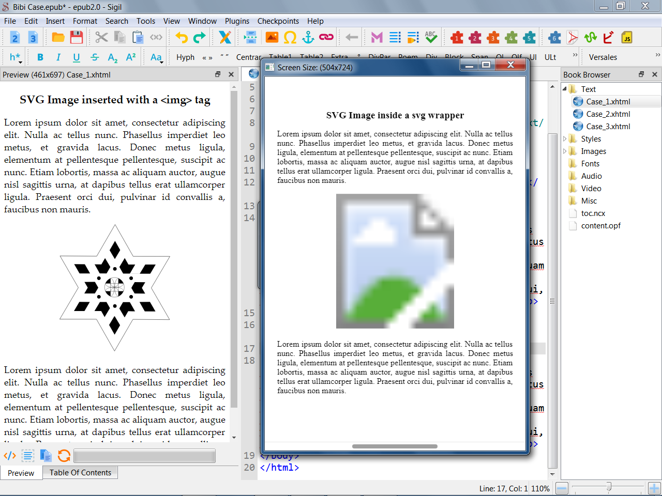Image resolution: width=662 pixels, height=496 pixels.
Task: Redo the last undone edit
Action: click(x=200, y=37)
